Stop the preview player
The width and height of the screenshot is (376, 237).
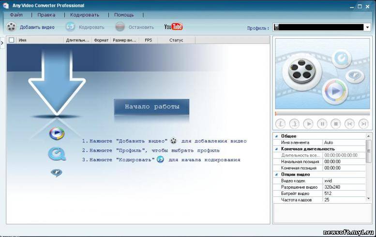point(336,124)
